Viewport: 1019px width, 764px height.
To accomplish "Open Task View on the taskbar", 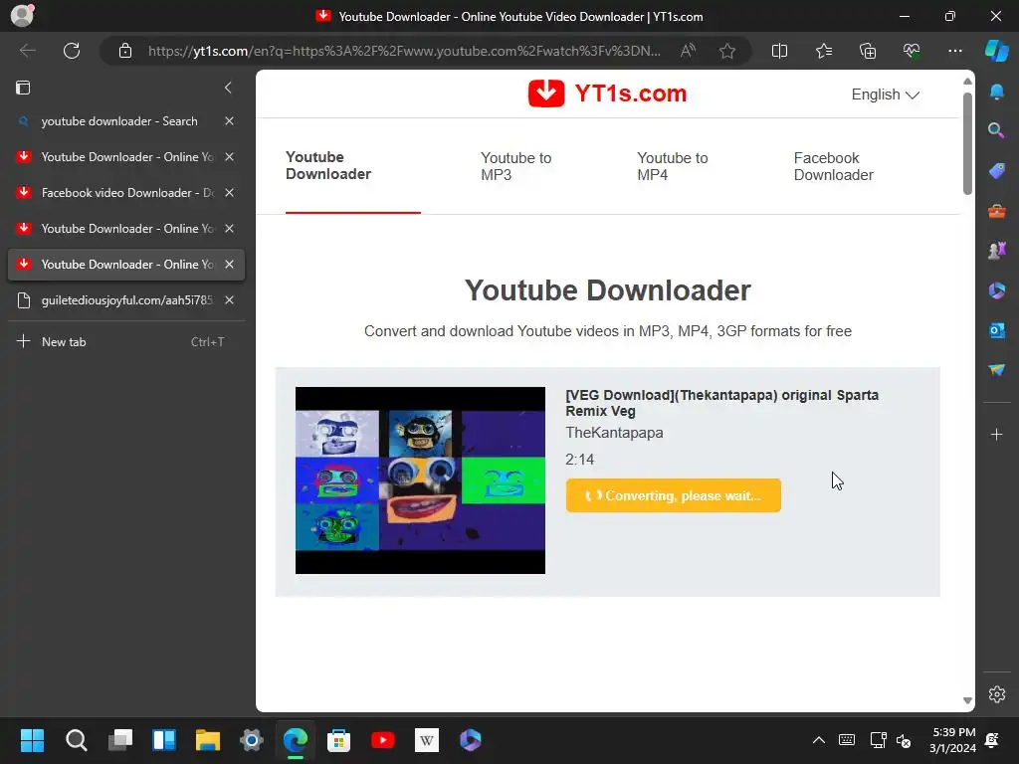I will (x=120, y=740).
